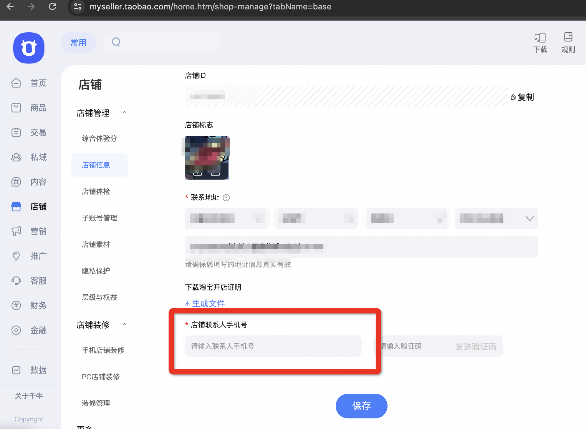586x429 pixels.
Task: Open the 推广 promotion bulb icon
Action: click(x=16, y=256)
